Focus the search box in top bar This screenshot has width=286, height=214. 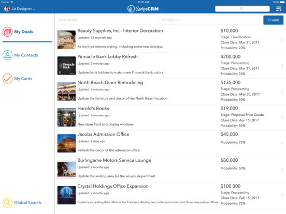242,9
